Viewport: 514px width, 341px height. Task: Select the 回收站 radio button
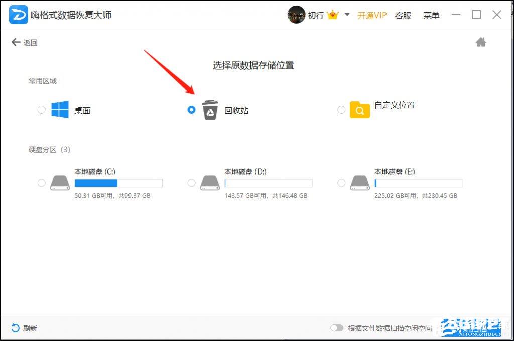click(191, 110)
